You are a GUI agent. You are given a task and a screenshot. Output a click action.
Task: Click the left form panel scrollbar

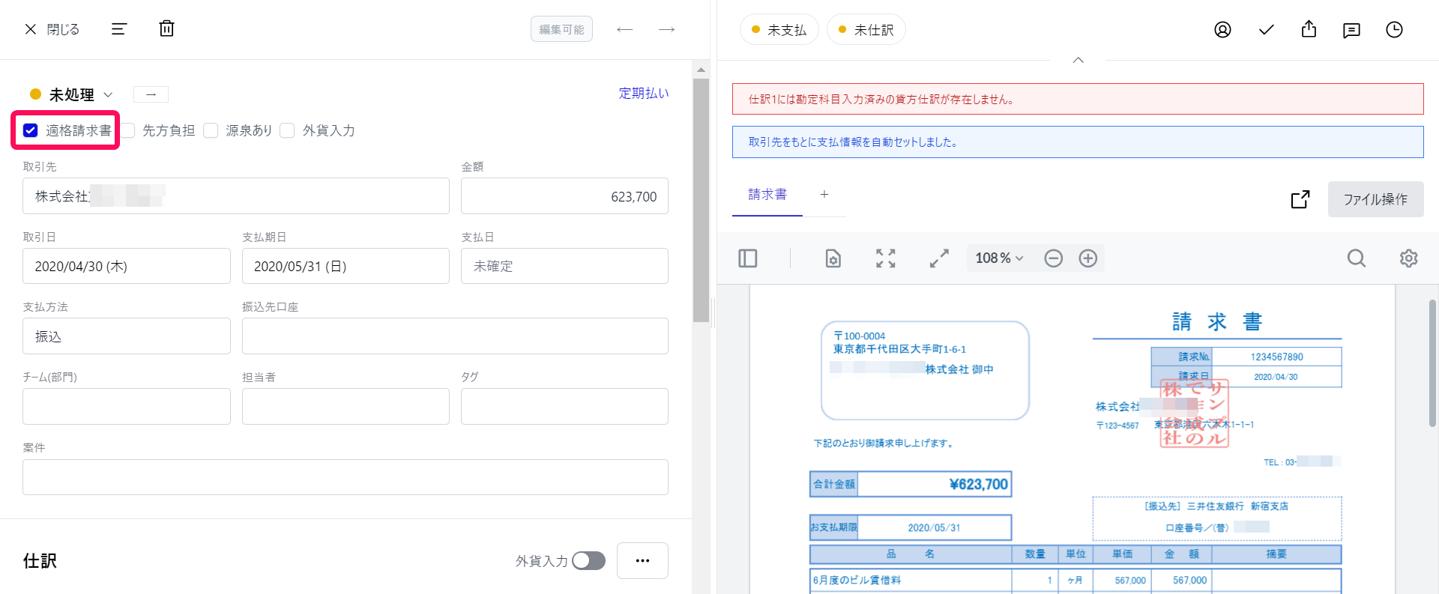(x=701, y=200)
